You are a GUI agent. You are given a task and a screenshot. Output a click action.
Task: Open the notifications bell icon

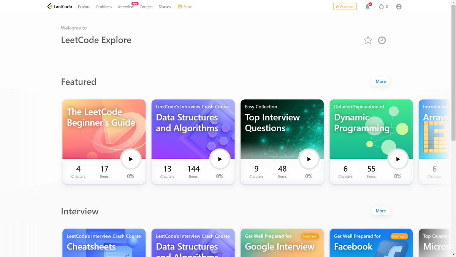pyautogui.click(x=367, y=6)
